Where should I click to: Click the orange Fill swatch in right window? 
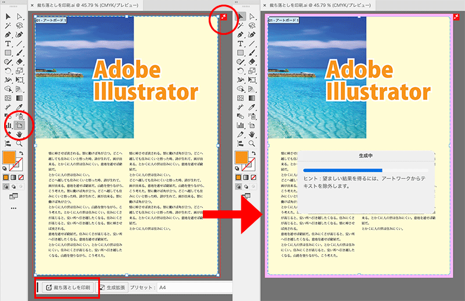pyautogui.click(x=241, y=157)
